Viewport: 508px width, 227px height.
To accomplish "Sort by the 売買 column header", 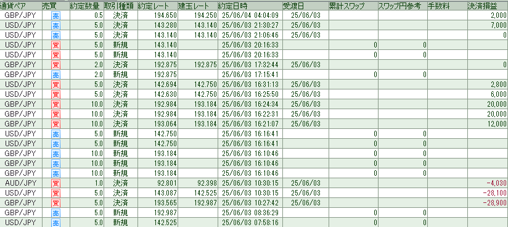I will 55,6.
